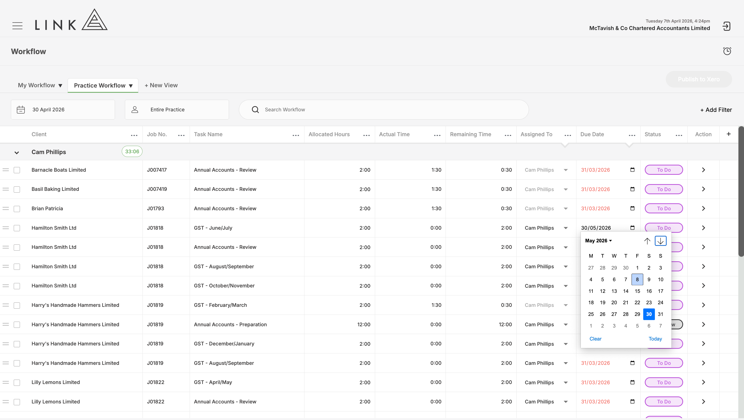Open date picker for Brian Patricia row
Image resolution: width=744 pixels, height=420 pixels.
click(632, 208)
